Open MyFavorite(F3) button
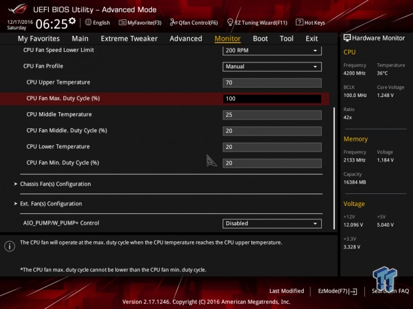 [140, 23]
